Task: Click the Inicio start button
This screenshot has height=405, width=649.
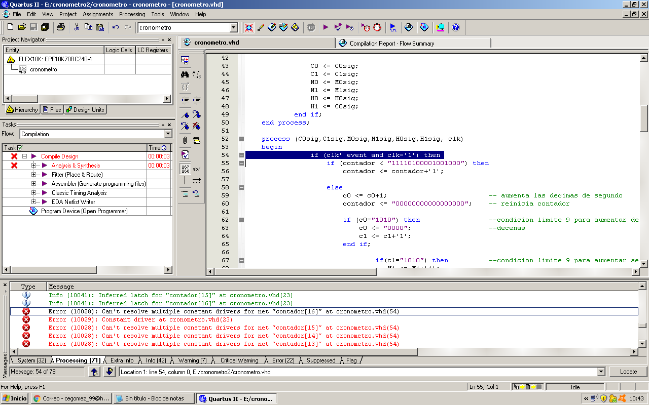Action: pyautogui.click(x=15, y=398)
